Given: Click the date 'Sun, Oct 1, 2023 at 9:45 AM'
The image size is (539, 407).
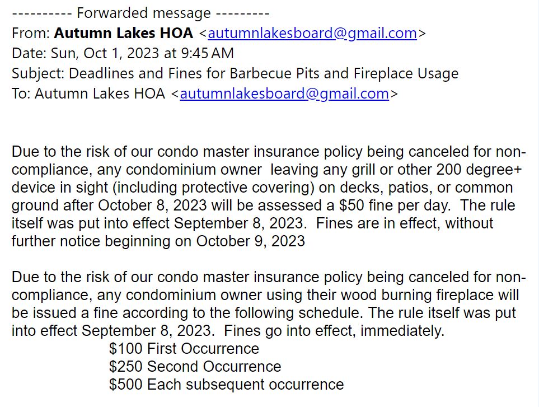Looking at the screenshot, I should [142, 53].
